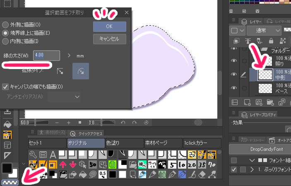Switch to the 色塗り quick access tab
The height and width of the screenshot is (186, 291).
tap(124, 143)
